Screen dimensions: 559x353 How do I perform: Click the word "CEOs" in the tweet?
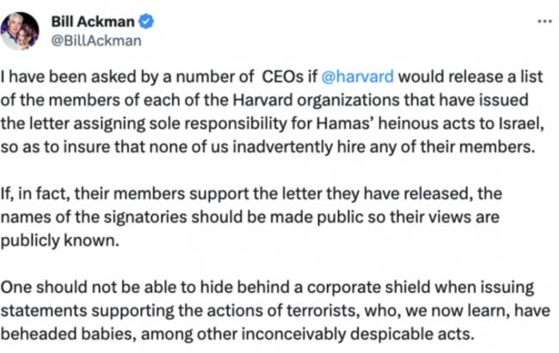coord(283,77)
